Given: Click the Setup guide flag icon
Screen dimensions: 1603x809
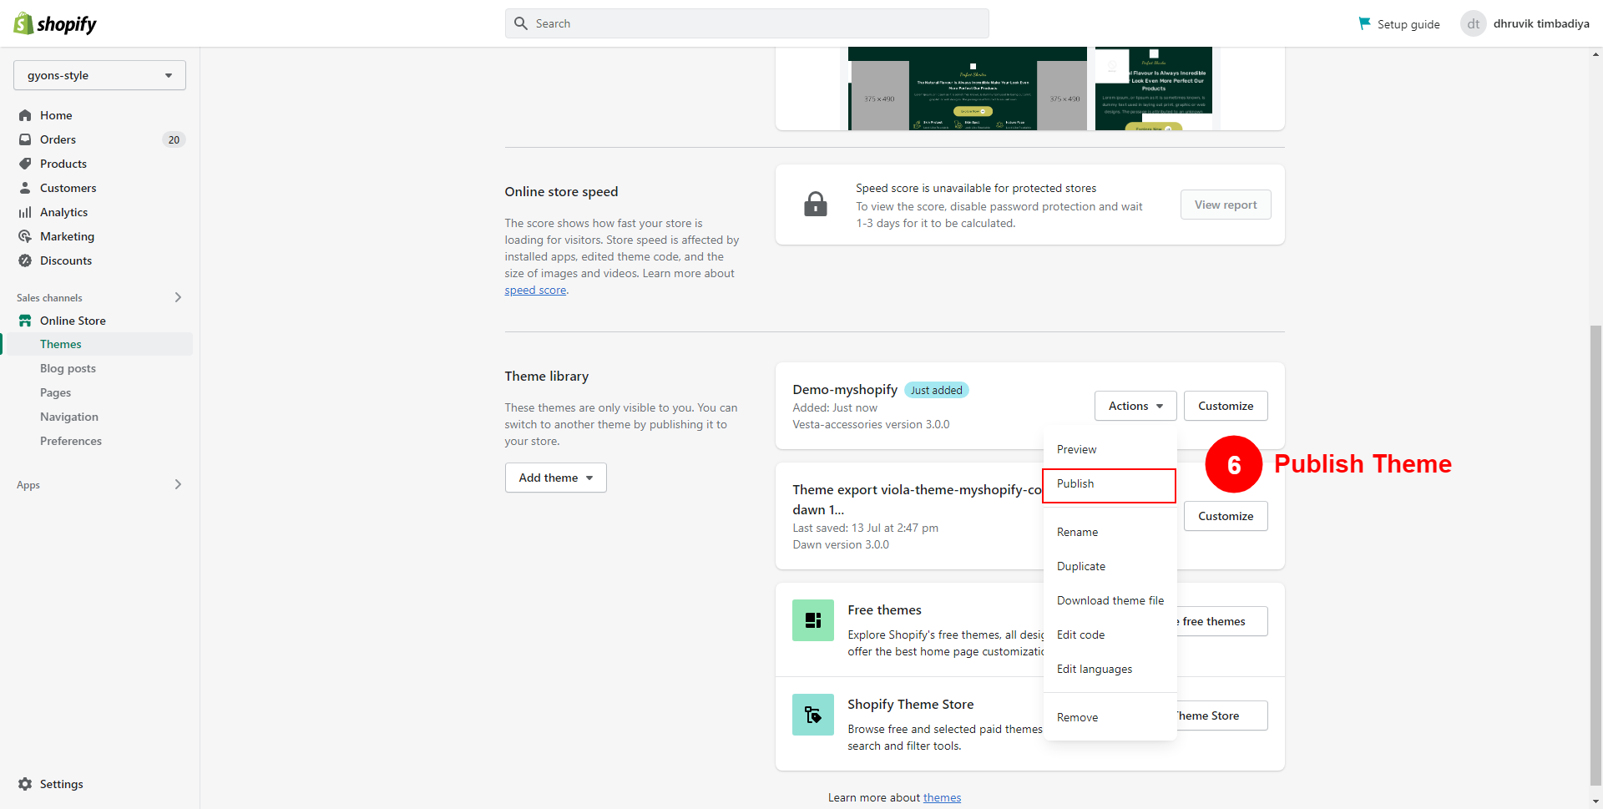Looking at the screenshot, I should (x=1364, y=23).
